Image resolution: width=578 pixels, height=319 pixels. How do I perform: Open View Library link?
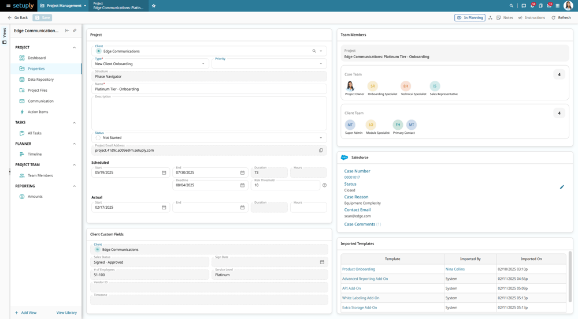point(66,313)
